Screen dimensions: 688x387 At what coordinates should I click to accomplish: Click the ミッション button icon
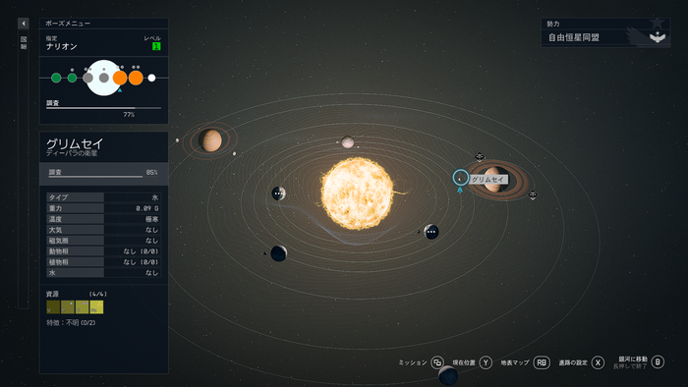pos(437,362)
